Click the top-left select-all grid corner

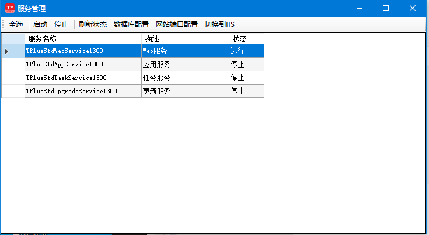pos(13,38)
